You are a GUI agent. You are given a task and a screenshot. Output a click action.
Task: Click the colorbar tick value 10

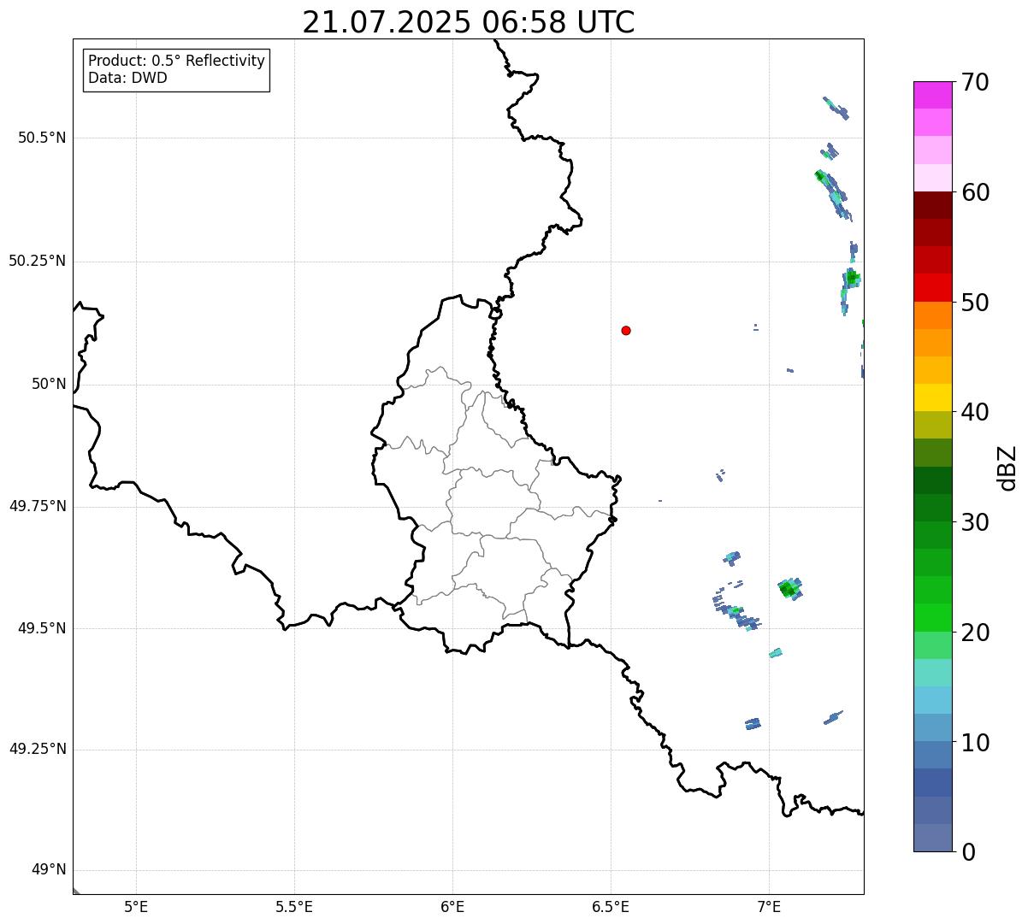pos(975,743)
